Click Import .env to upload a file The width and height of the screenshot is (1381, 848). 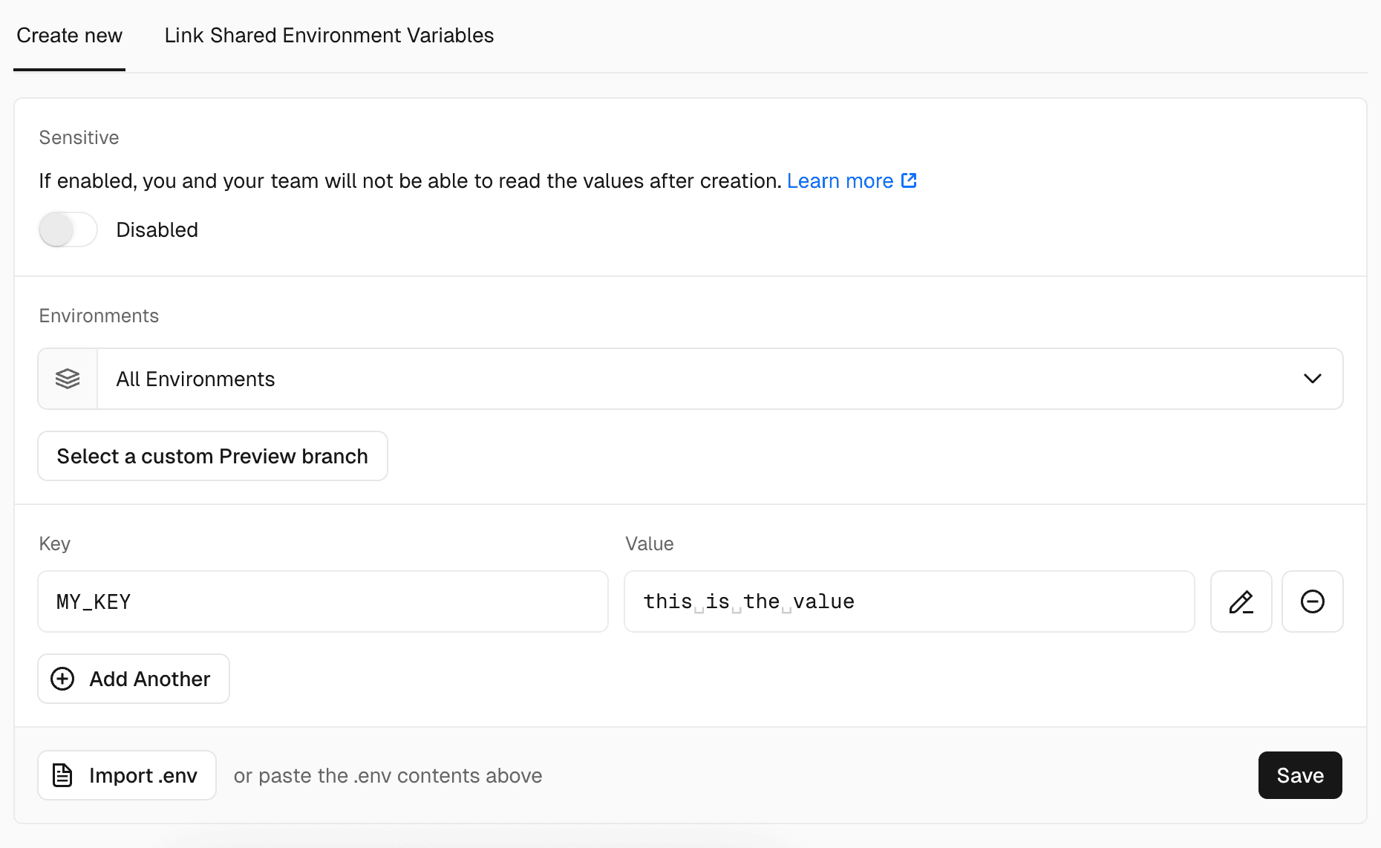pos(126,775)
